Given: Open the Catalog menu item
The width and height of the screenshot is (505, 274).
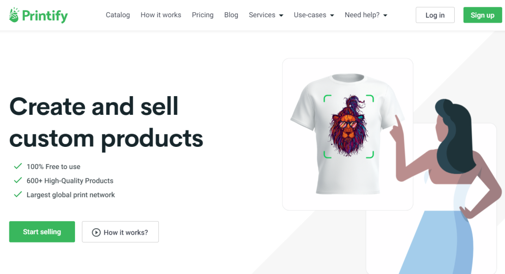Looking at the screenshot, I should pos(118,15).
